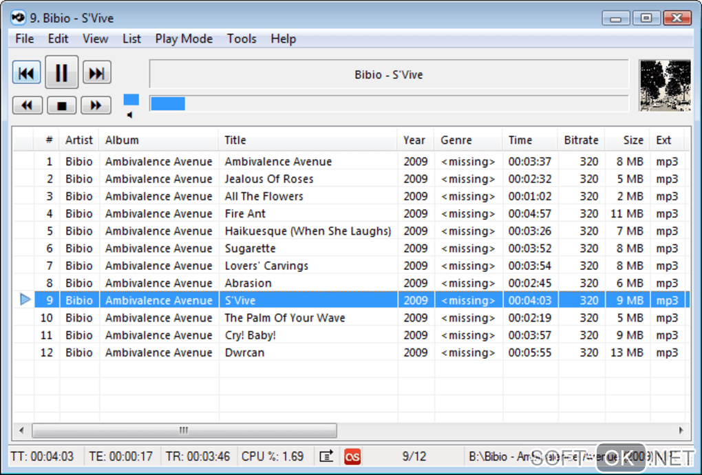Open the Edit menu

[58, 39]
